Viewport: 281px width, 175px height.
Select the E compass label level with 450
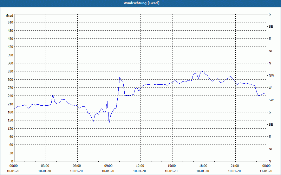(270, 39)
